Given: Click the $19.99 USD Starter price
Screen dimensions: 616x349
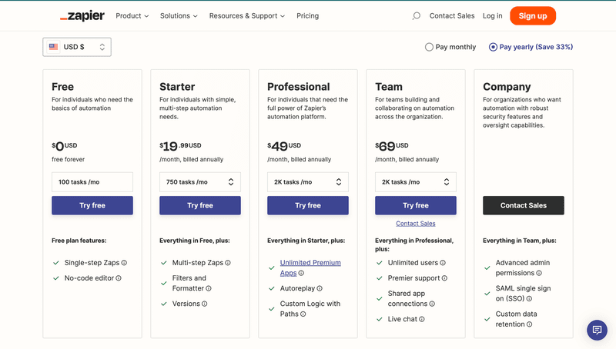Looking at the screenshot, I should click(180, 146).
